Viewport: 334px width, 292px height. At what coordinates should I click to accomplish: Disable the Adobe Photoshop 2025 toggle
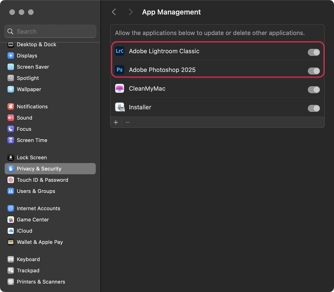[314, 71]
